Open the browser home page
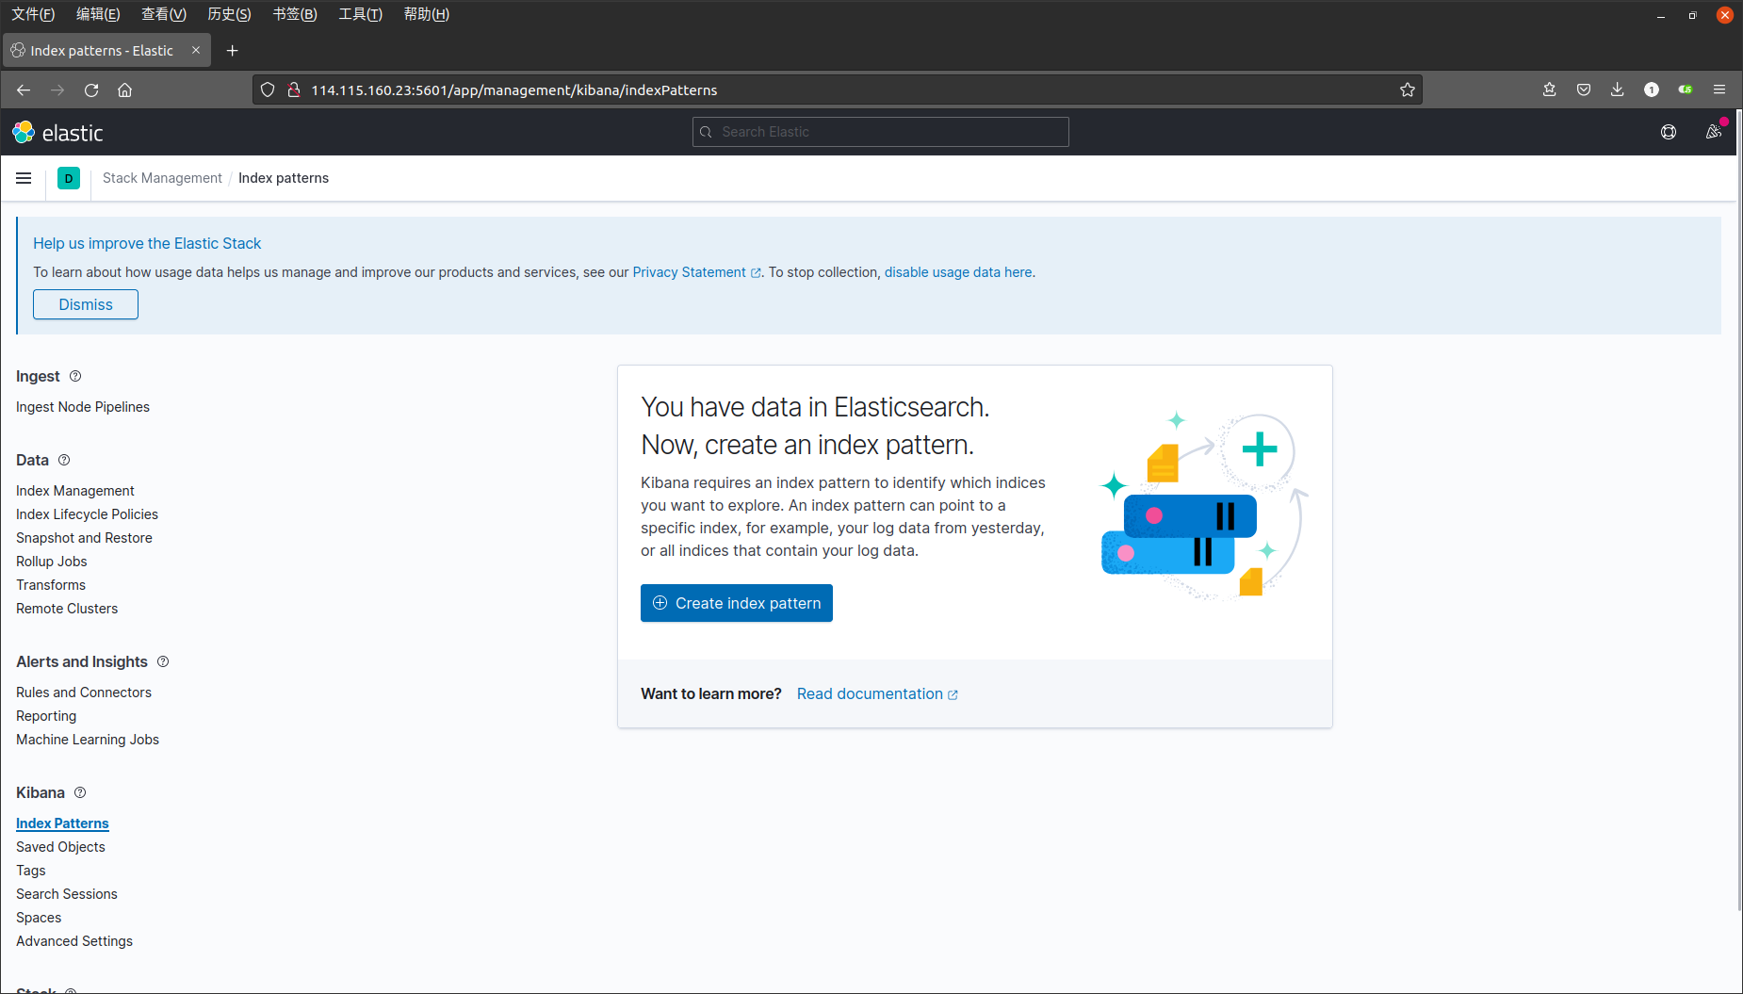The height and width of the screenshot is (994, 1743). coord(124,90)
